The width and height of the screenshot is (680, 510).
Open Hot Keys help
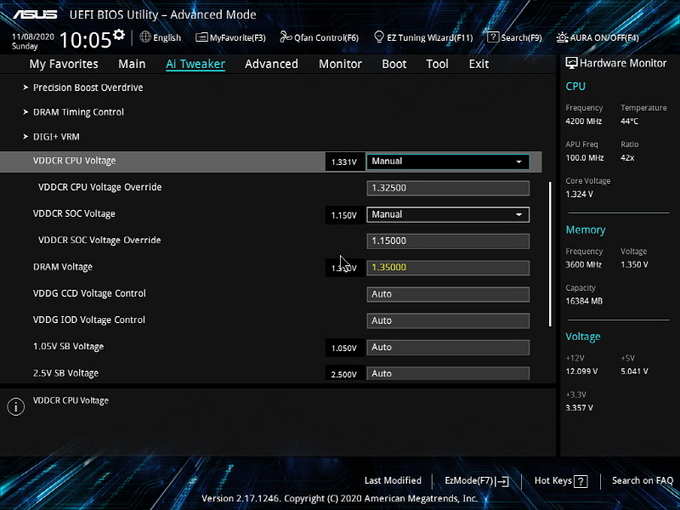pyautogui.click(x=553, y=480)
